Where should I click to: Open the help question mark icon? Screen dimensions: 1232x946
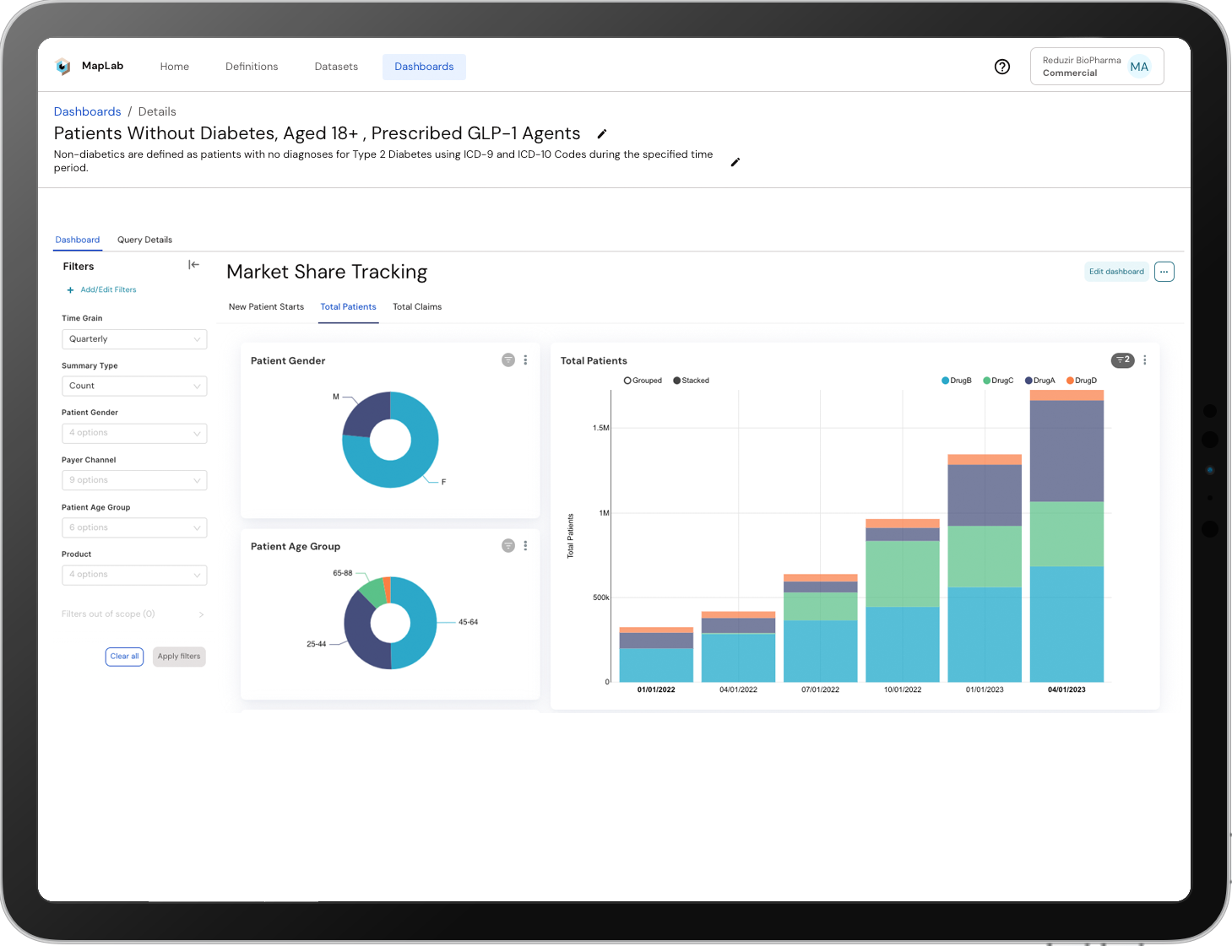point(1001,67)
